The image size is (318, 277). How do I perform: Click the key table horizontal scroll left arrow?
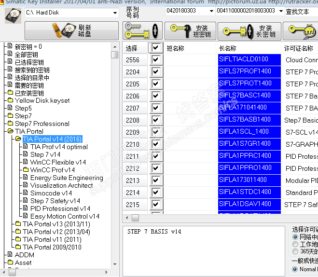coord(127,218)
